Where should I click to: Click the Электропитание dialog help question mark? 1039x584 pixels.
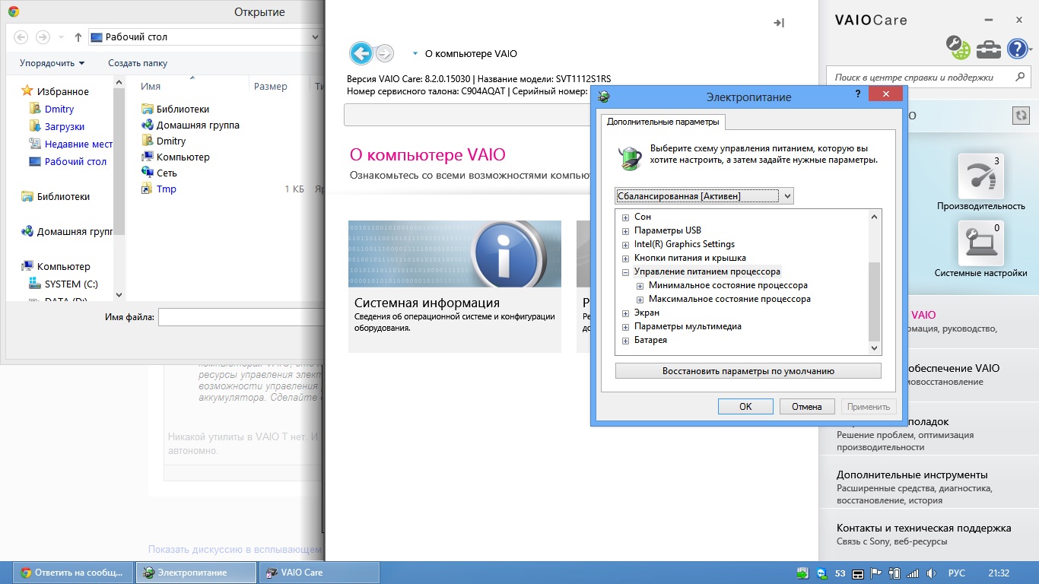[858, 95]
